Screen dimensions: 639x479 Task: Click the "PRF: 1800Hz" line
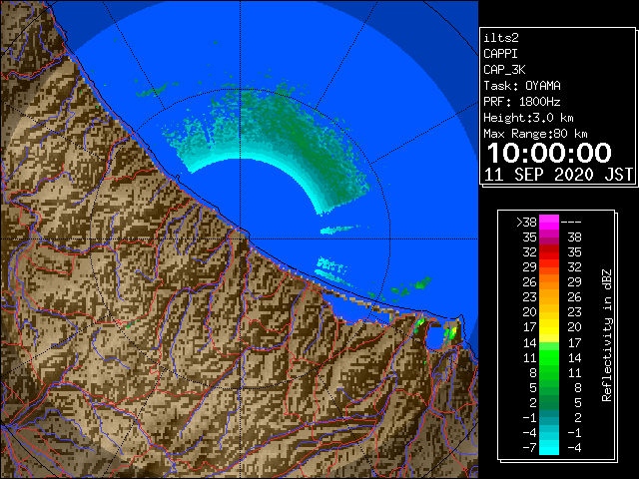click(522, 102)
